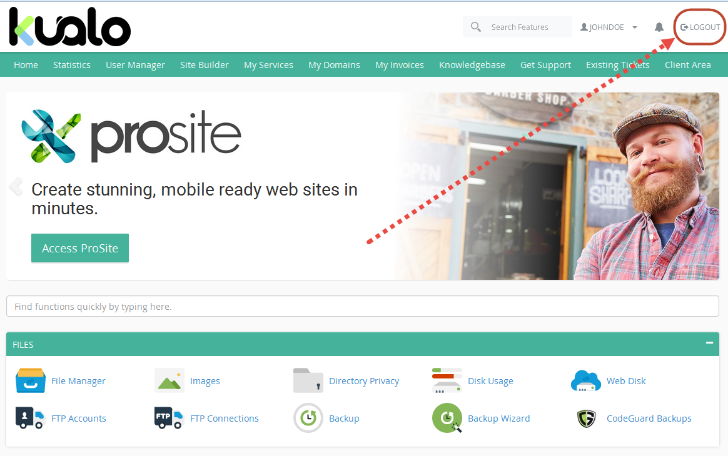
Task: Click the Backup clock icon
Action: click(x=308, y=418)
